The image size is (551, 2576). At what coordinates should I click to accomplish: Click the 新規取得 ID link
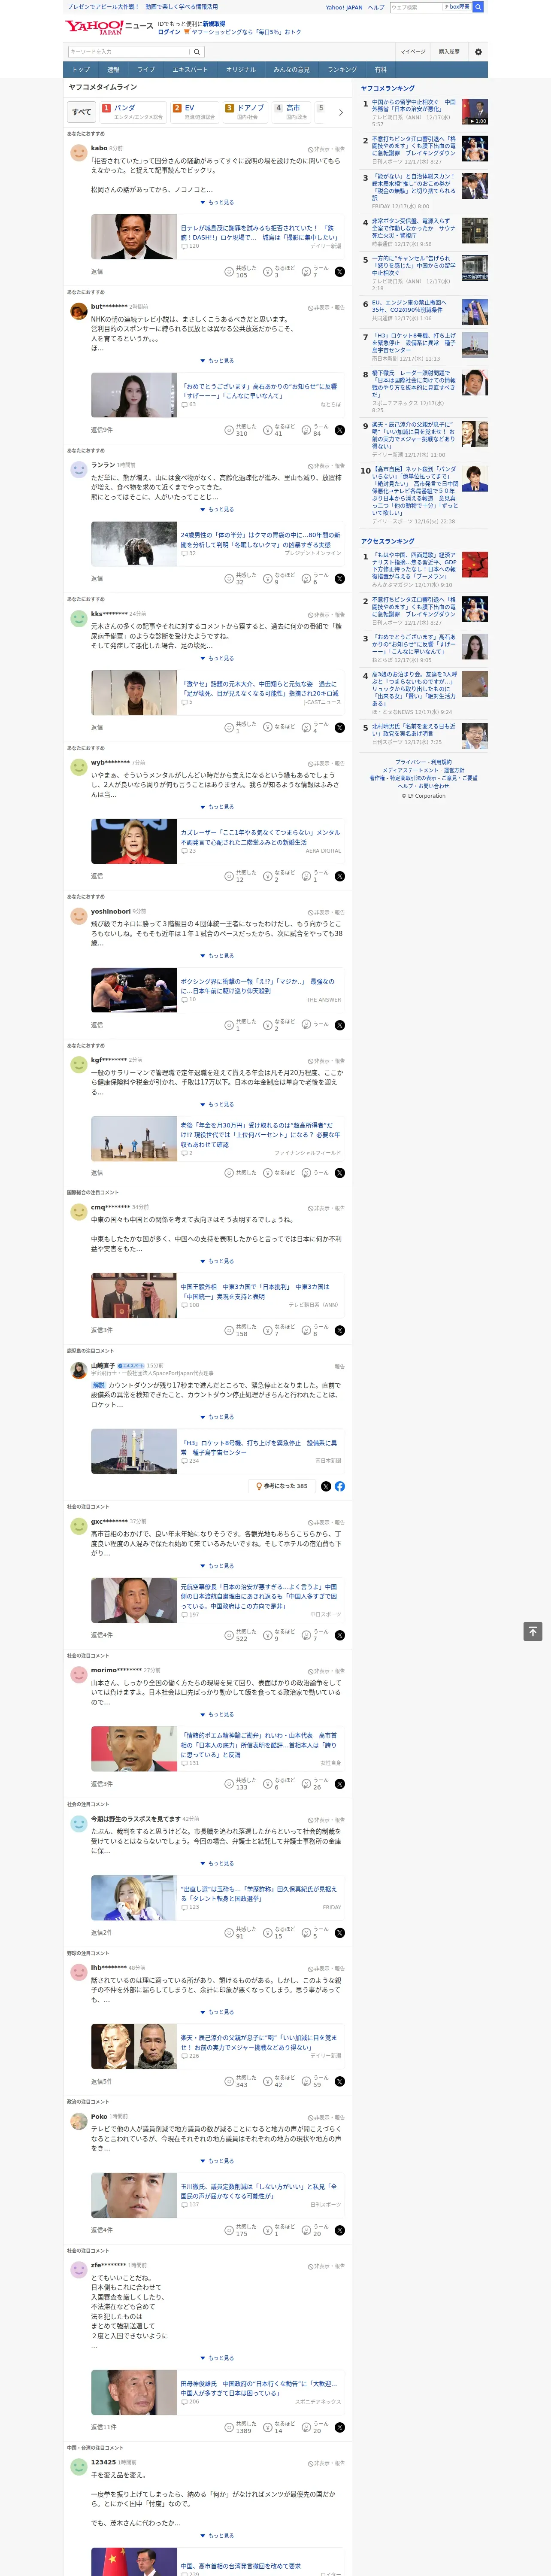[x=214, y=23]
